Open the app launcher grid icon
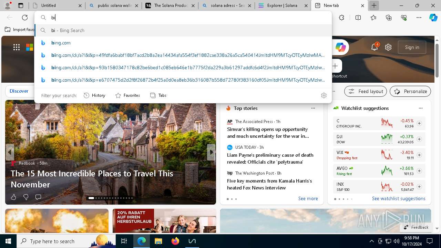The width and height of the screenshot is (441, 248). tap(17, 48)
